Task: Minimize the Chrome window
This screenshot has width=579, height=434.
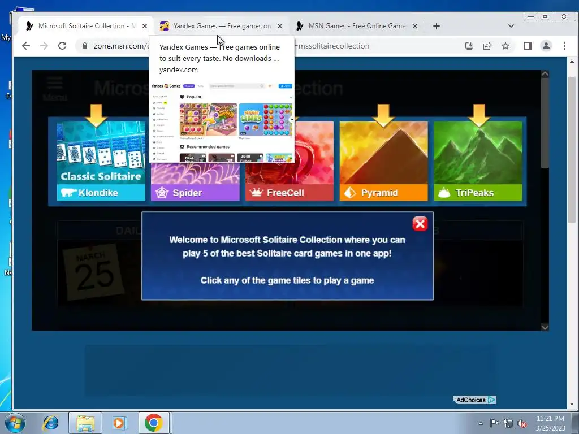Action: coord(531,16)
